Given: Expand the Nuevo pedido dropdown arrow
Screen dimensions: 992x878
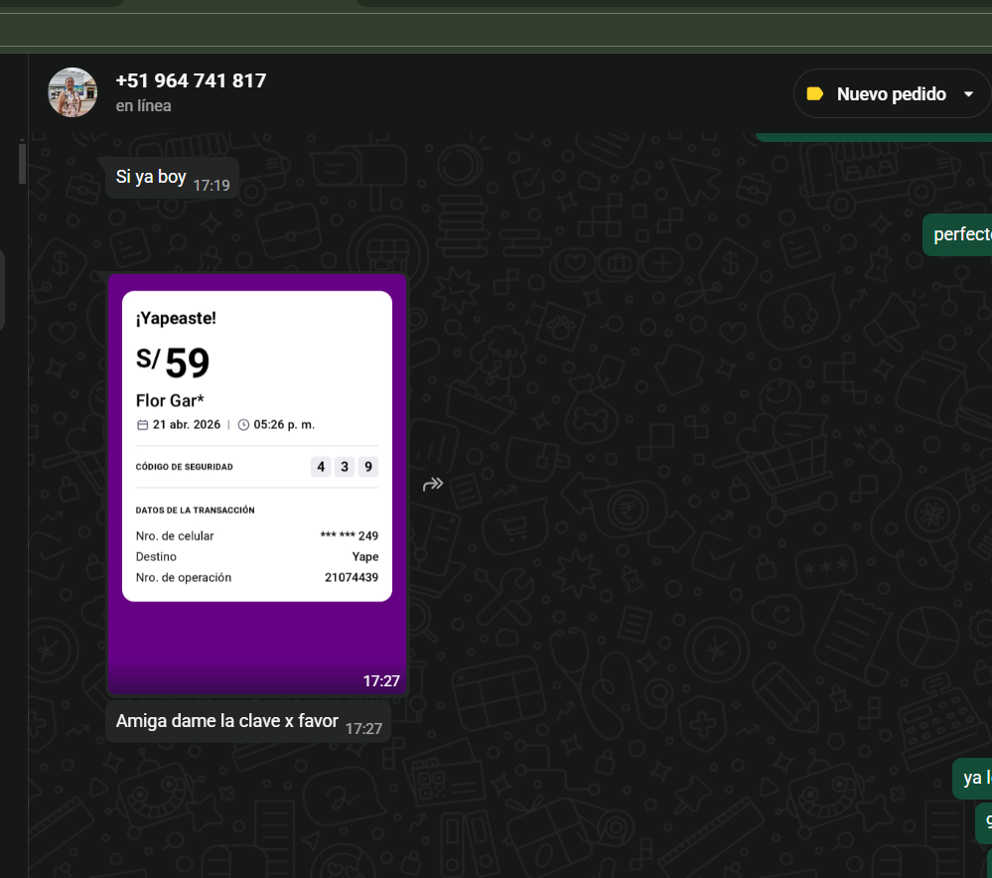Looking at the screenshot, I should [x=968, y=94].
